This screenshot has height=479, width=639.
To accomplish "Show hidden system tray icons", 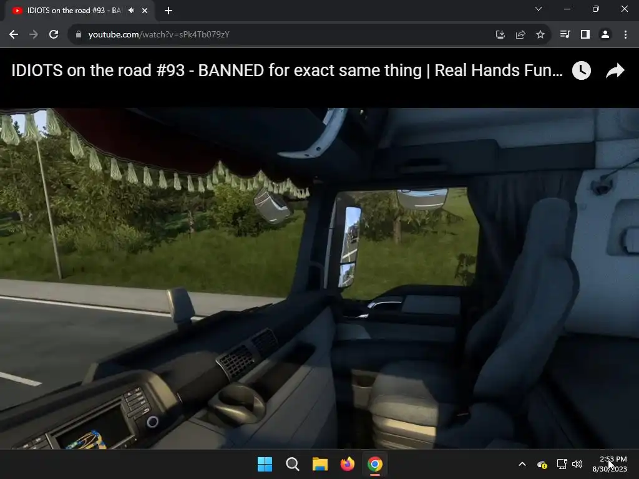I will [x=522, y=464].
